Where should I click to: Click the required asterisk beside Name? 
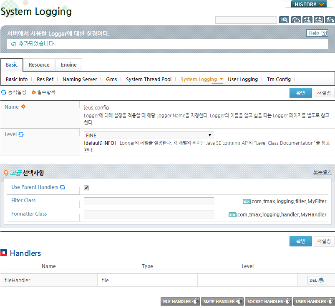[x=23, y=107]
